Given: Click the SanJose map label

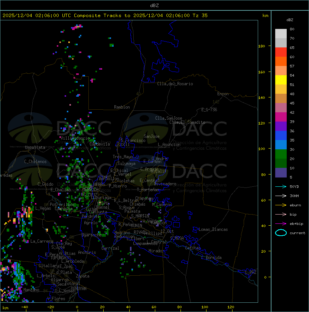Looking at the screenshot, I should pos(152,136).
